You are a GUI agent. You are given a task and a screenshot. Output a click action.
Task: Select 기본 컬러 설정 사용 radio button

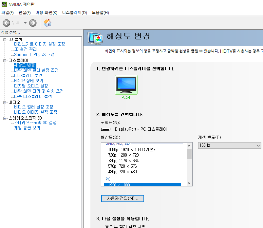click(x=107, y=227)
